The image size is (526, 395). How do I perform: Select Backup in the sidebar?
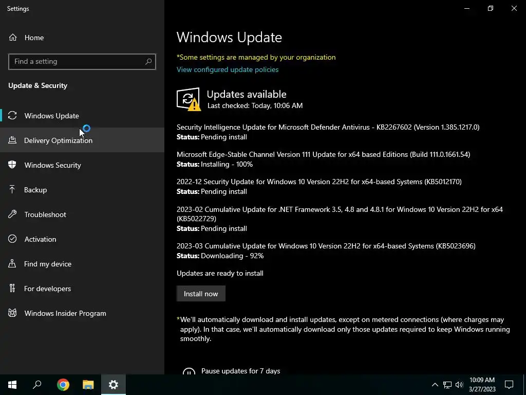[x=82, y=190]
